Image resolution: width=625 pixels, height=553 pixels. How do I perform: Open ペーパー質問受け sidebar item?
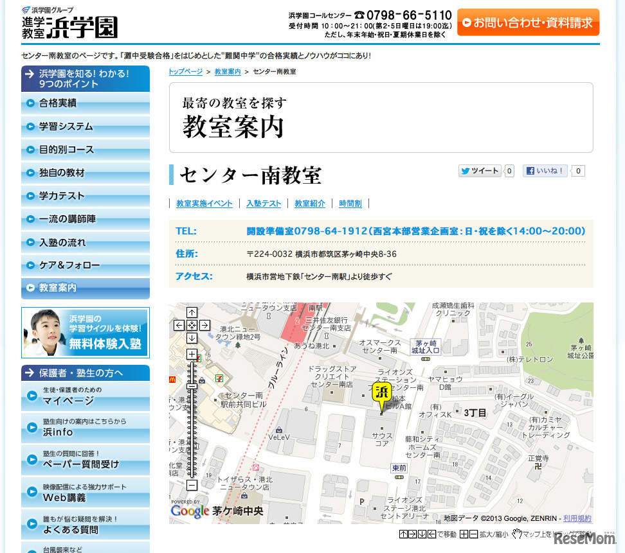86,460
